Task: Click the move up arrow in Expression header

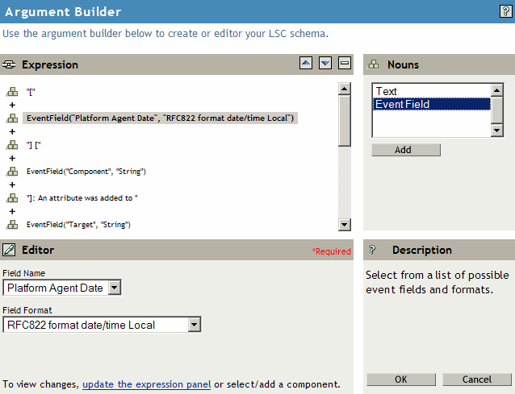Action: (x=305, y=64)
